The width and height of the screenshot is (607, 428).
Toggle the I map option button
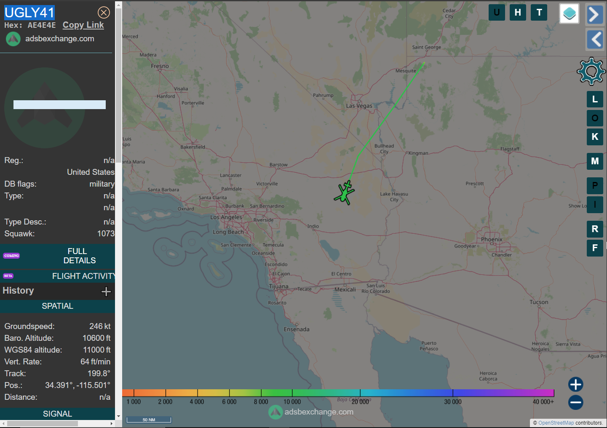pyautogui.click(x=595, y=205)
